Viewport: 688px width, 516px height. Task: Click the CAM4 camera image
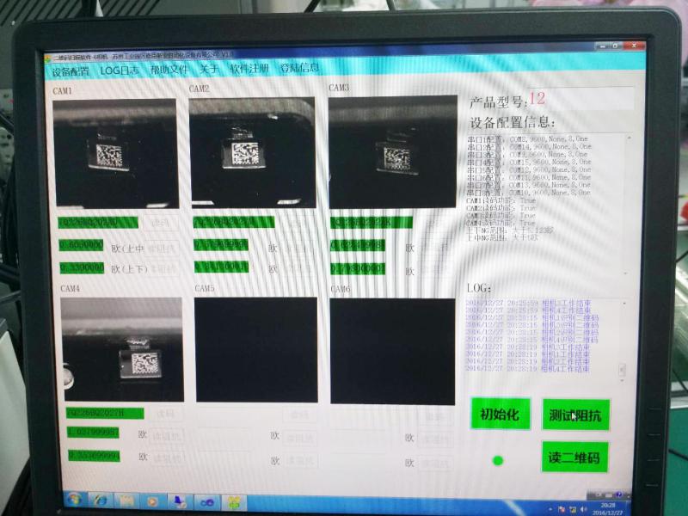click(x=122, y=349)
